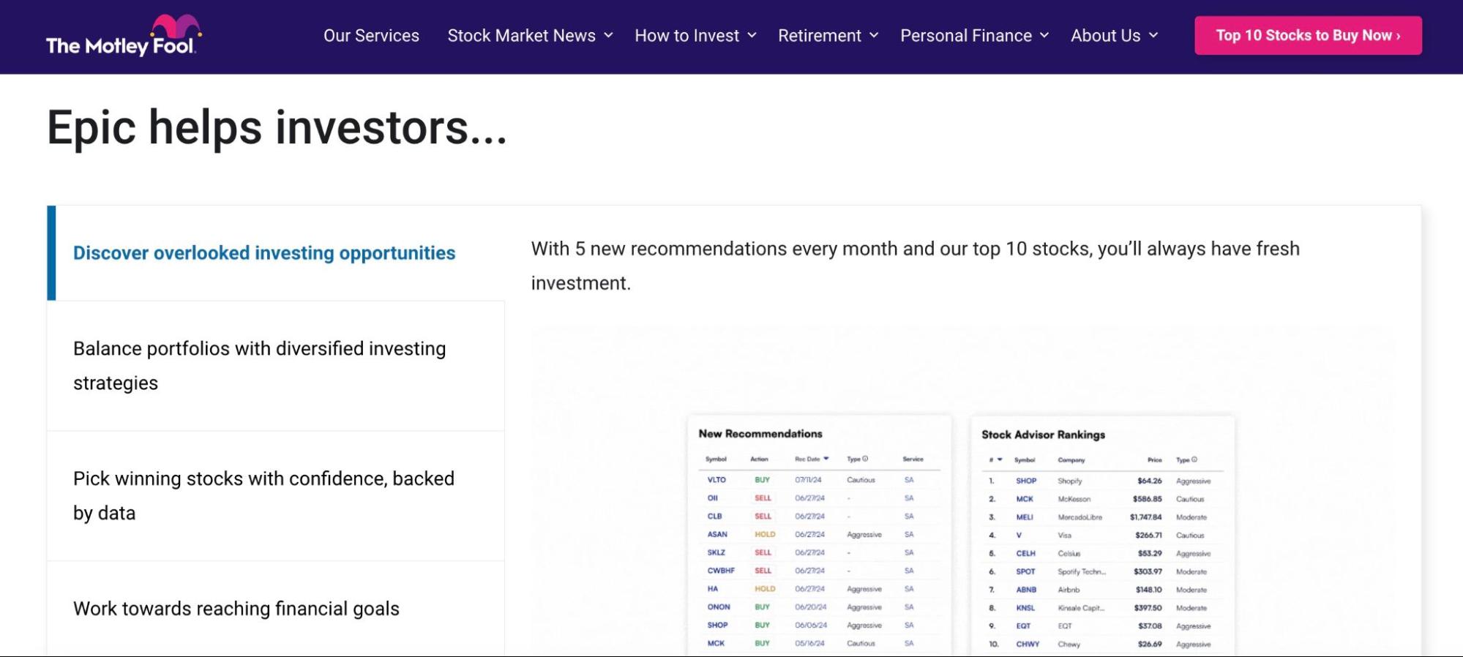Open The Motley Fool homepage logo
1463x657 pixels.
[x=124, y=35]
